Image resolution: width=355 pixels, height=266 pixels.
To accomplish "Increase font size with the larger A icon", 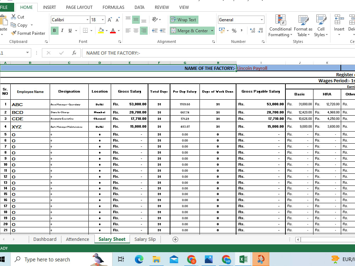I will click(x=110, y=20).
